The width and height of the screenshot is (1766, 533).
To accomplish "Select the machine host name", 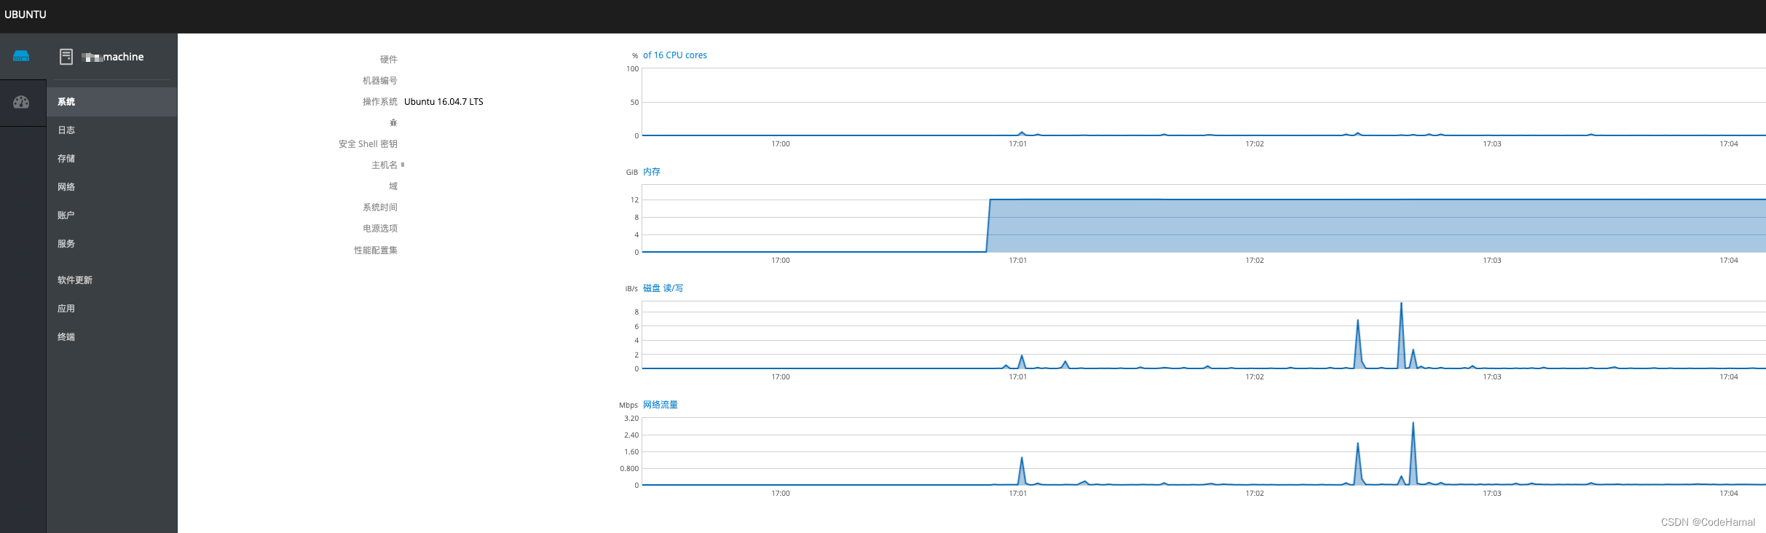I will 113,57.
